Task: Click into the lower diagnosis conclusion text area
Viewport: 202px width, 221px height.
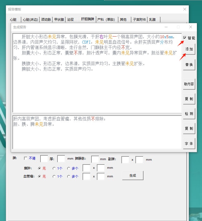Action: 97,135
